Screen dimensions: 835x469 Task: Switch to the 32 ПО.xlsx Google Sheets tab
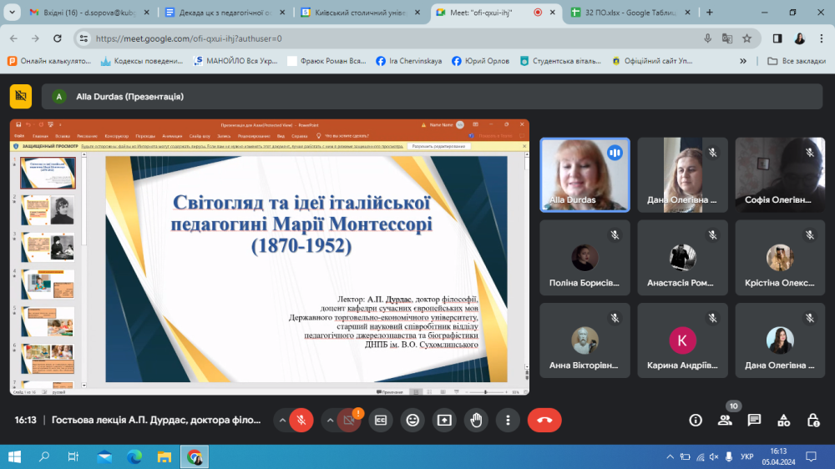click(623, 13)
